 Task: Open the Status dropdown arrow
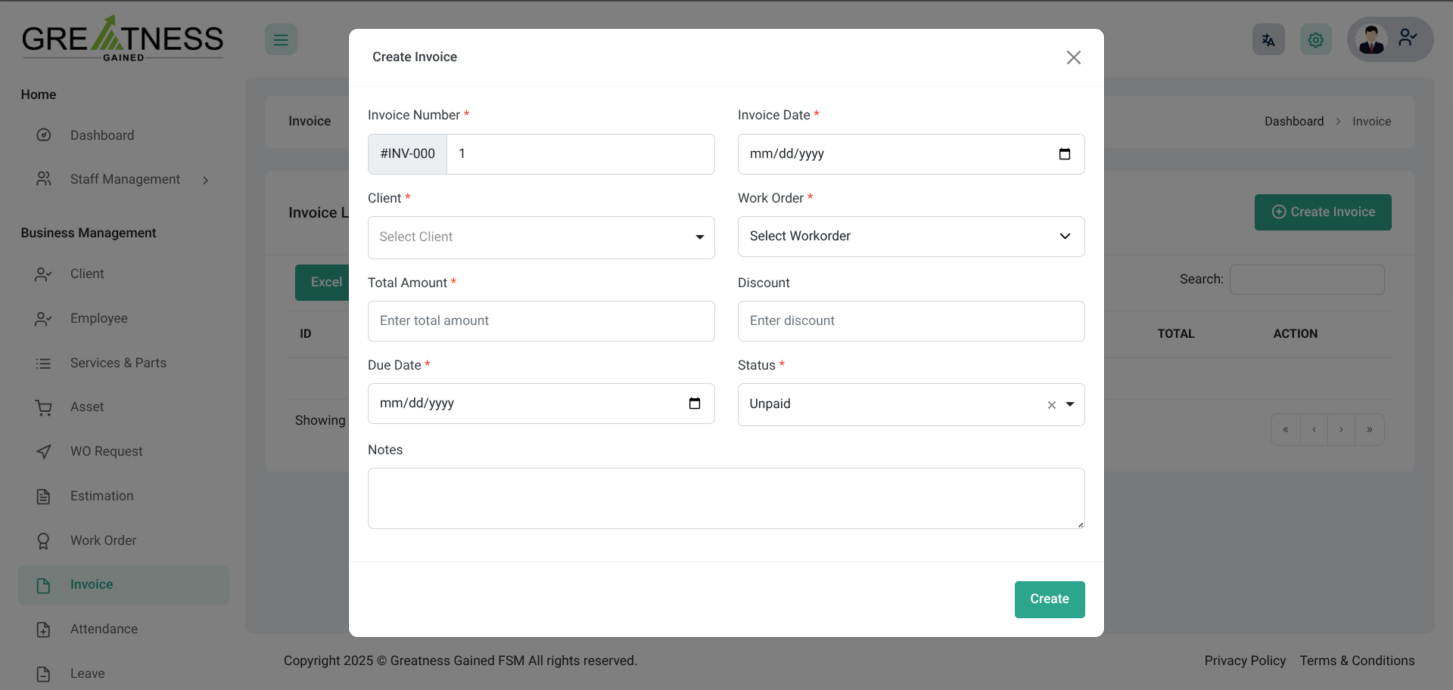click(1070, 404)
